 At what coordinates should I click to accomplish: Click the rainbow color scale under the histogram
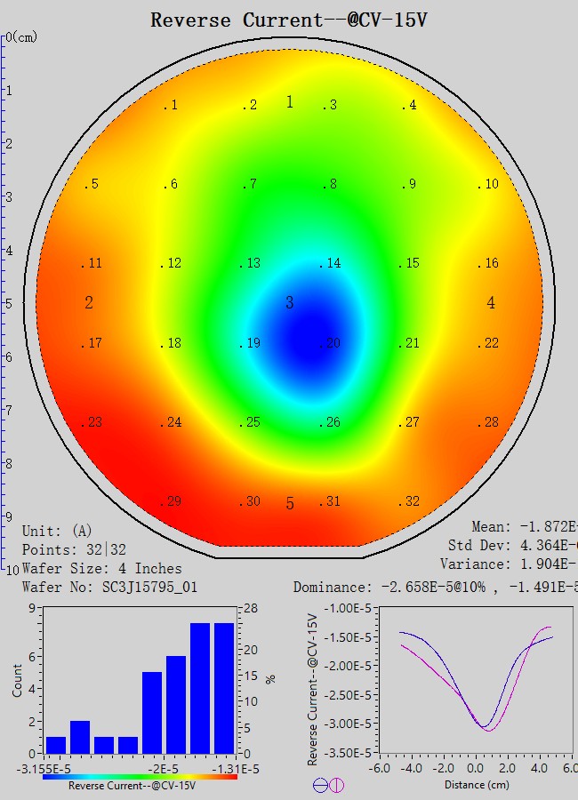(x=140, y=776)
